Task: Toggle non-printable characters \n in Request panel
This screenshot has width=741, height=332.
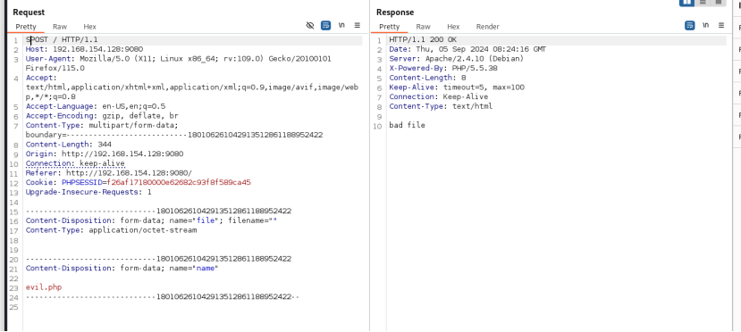Action: (341, 26)
